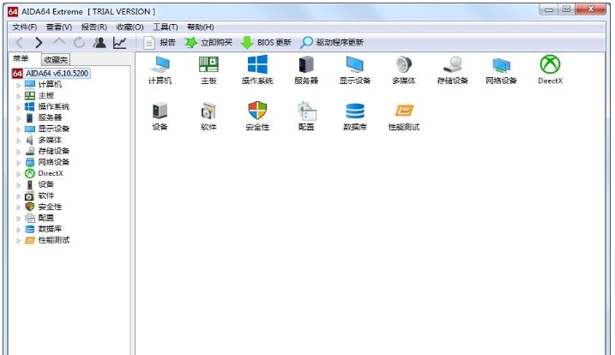This screenshot has width=615, height=355.
Task: Open the 设备 devices icon in main pane
Action: (x=160, y=116)
